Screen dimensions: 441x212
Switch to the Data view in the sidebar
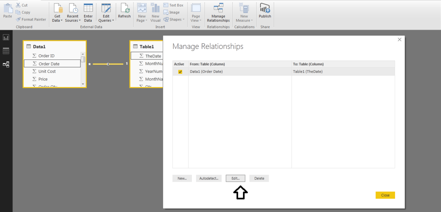point(6,51)
